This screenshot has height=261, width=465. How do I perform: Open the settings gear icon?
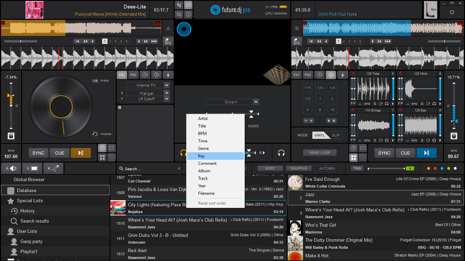452,12
